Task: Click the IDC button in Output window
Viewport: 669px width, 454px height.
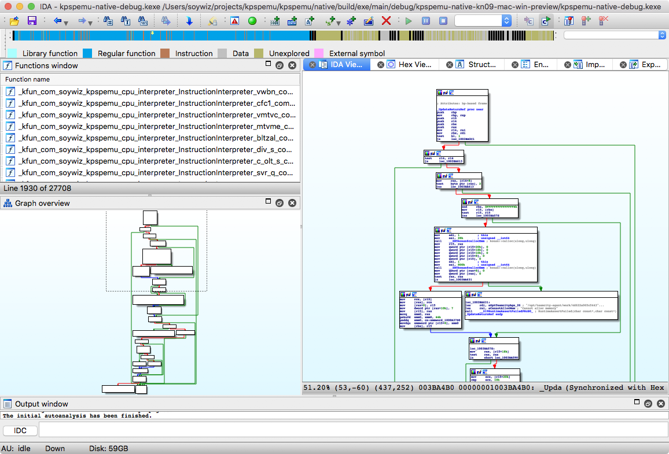Action: (x=20, y=431)
